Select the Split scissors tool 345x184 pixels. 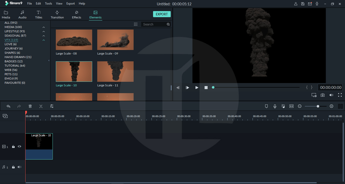click(x=41, y=106)
